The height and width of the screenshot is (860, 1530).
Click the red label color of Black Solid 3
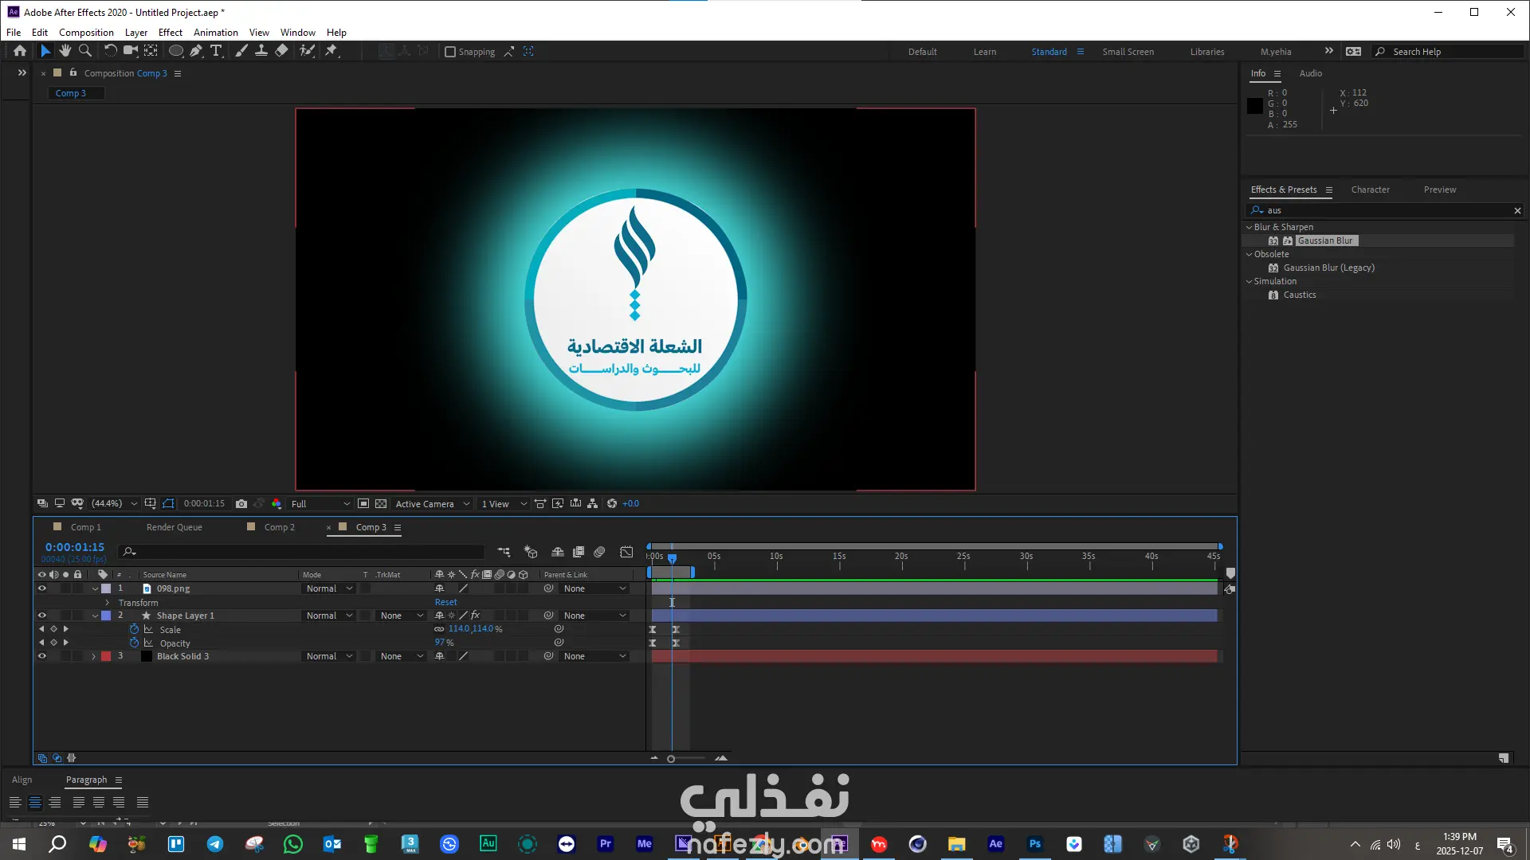(x=106, y=657)
